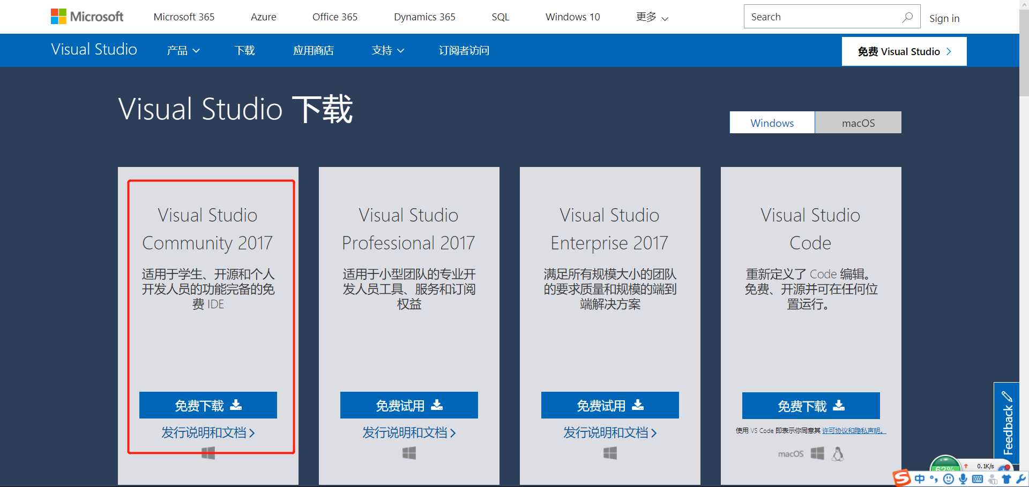
Task: Expand the 更多 dropdown in top navigation
Action: point(652,17)
